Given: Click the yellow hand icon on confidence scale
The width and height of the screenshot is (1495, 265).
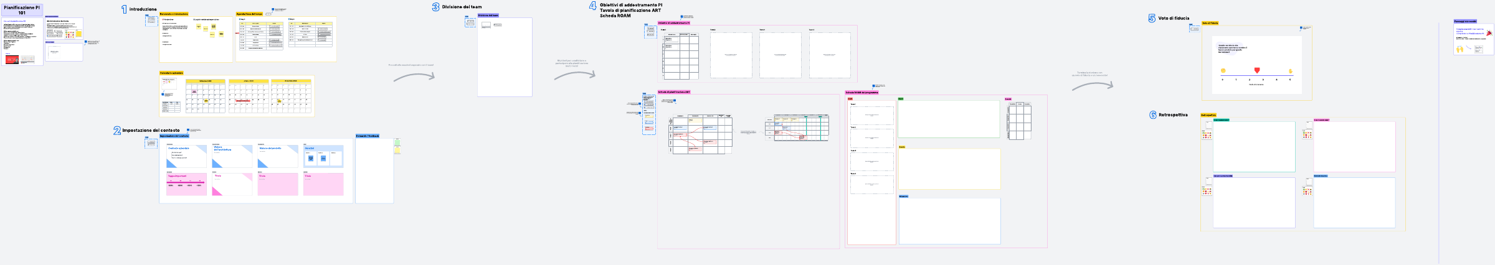Looking at the screenshot, I should [1290, 71].
